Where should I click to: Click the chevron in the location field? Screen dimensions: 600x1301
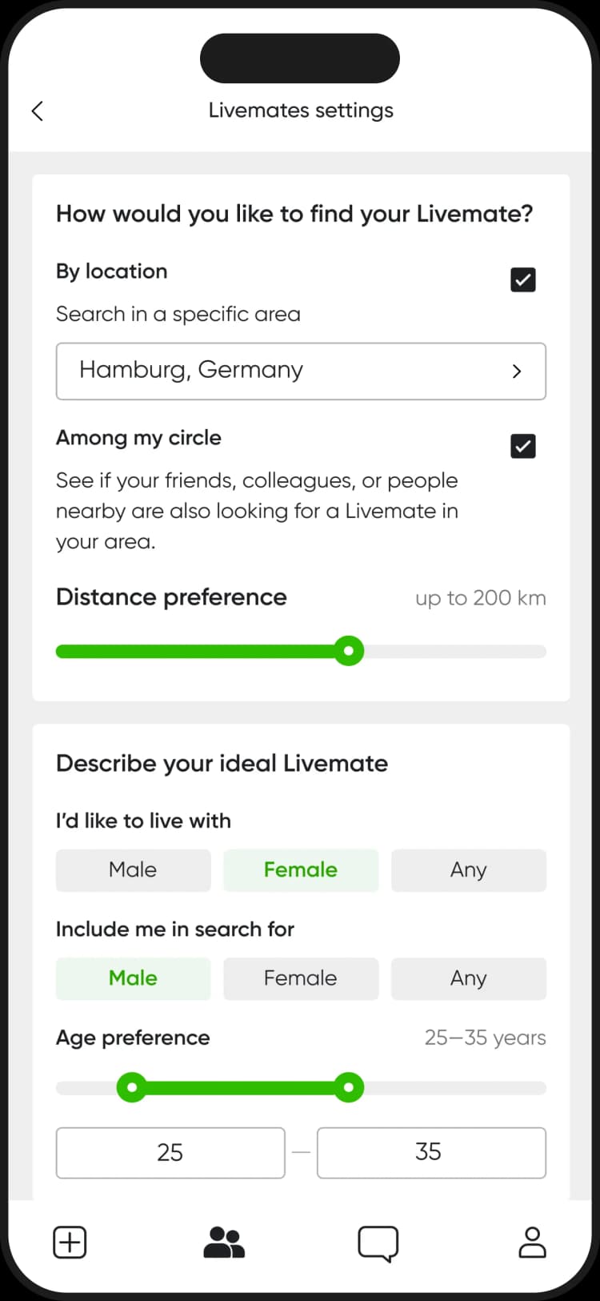517,371
